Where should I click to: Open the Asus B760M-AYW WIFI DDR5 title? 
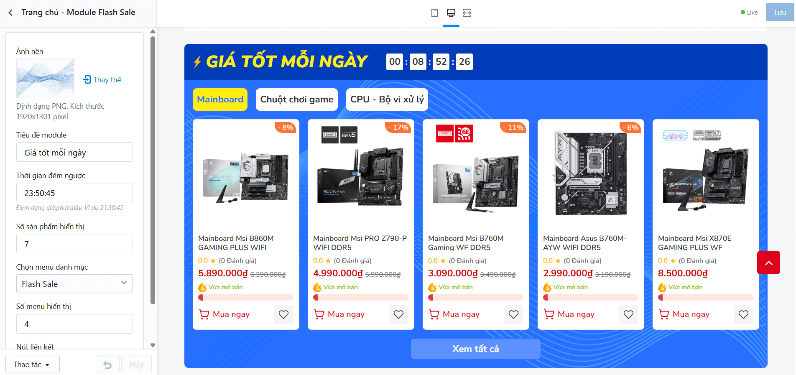click(x=585, y=243)
